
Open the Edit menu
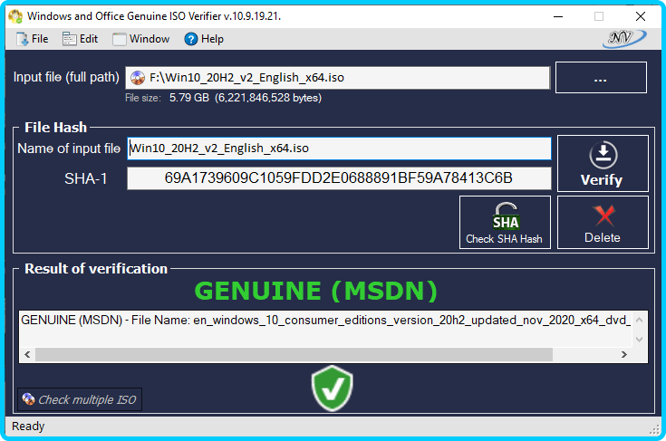tap(80, 39)
